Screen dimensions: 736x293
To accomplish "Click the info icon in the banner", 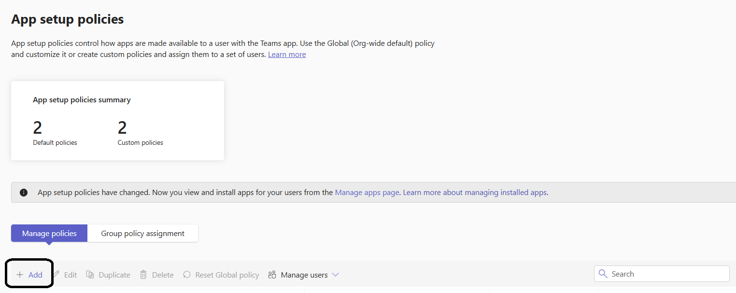I will click(24, 192).
